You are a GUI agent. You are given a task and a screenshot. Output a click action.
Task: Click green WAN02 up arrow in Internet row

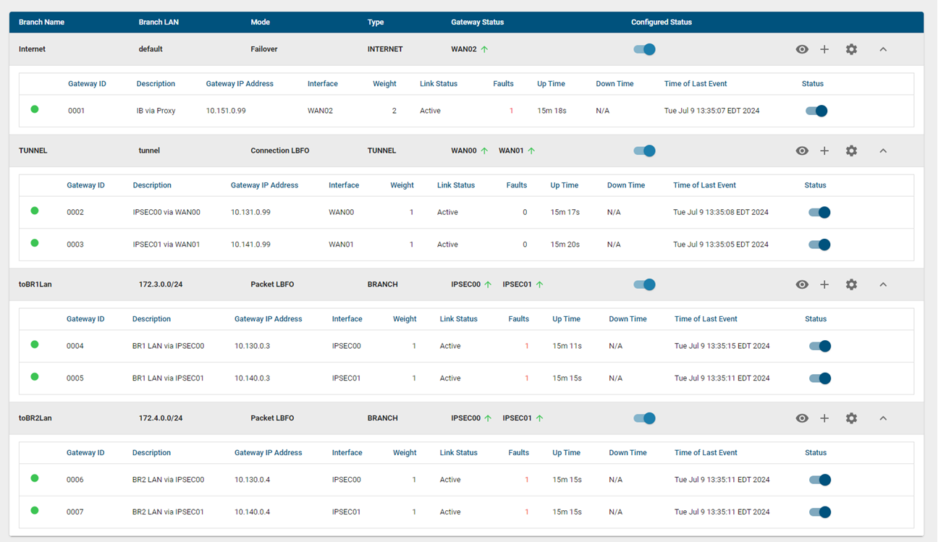(x=485, y=49)
